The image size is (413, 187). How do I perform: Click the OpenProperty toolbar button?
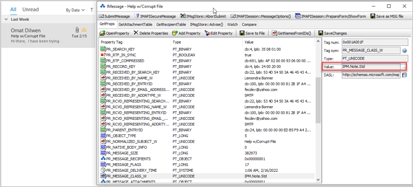coord(115,33)
